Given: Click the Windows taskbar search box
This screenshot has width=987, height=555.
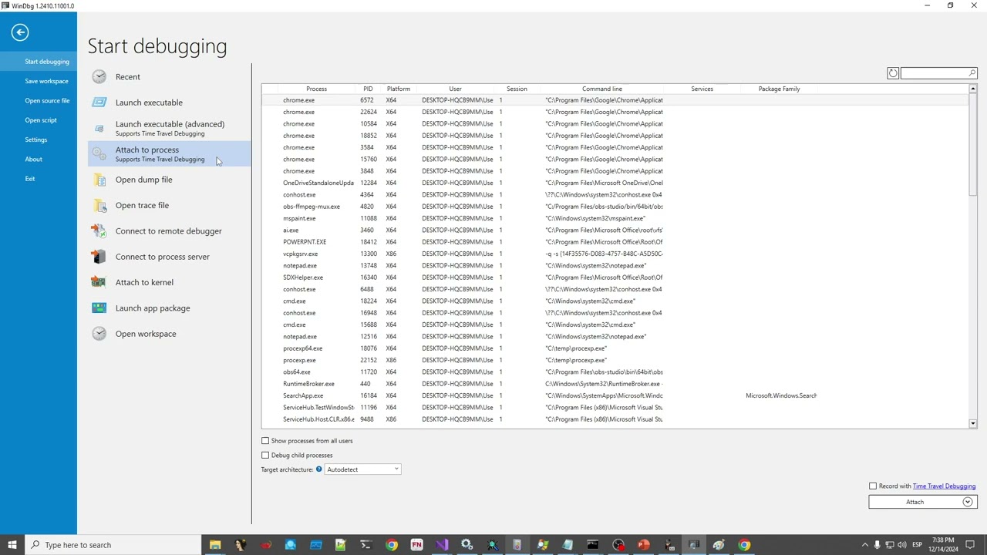Looking at the screenshot, I should click(x=113, y=545).
